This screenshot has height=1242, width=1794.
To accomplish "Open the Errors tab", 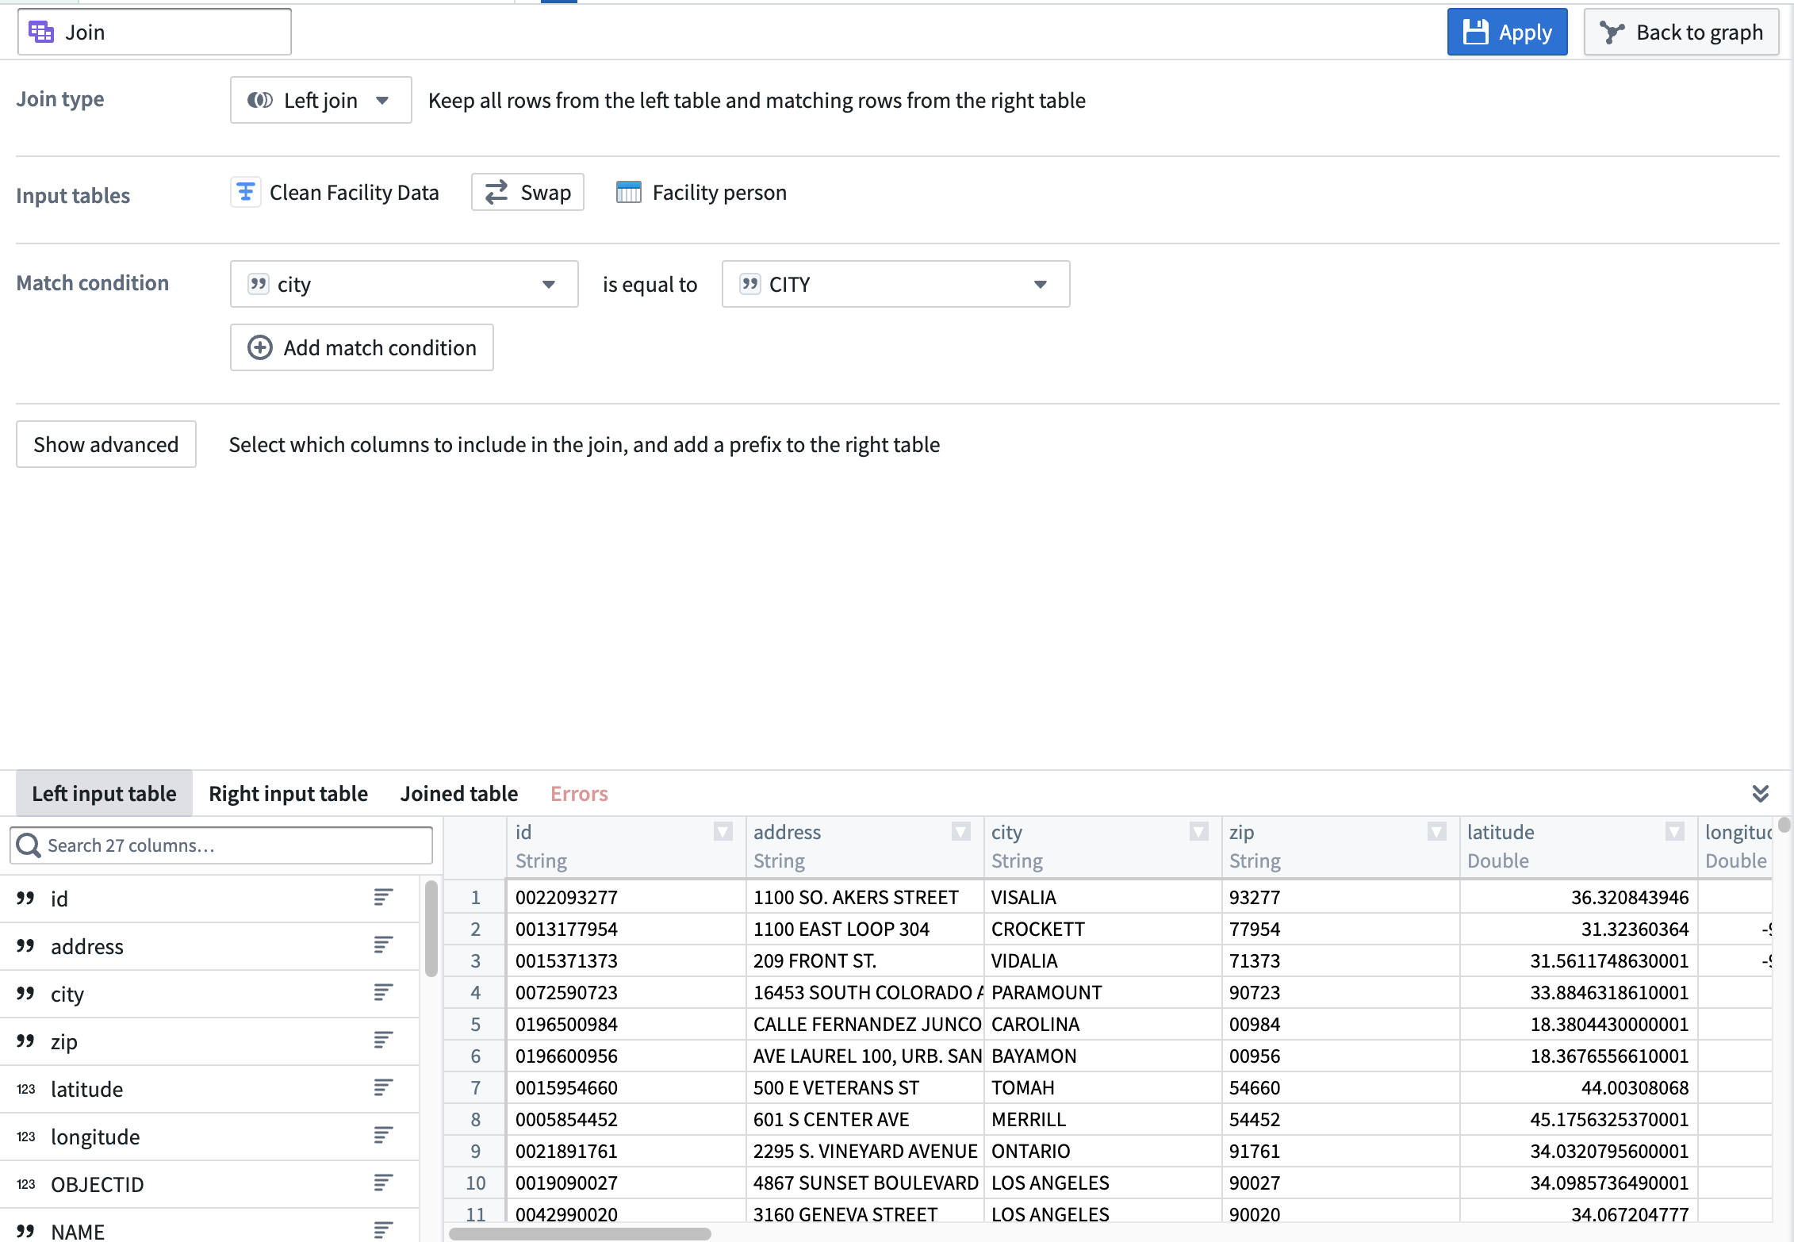I will click(x=579, y=793).
